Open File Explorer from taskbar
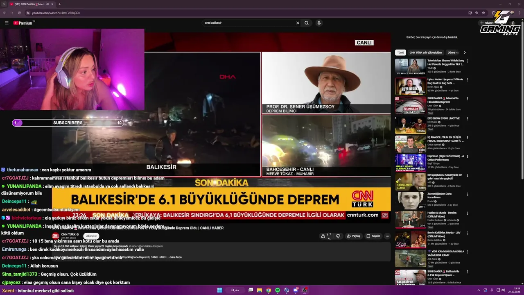The image size is (524, 295). point(260,290)
